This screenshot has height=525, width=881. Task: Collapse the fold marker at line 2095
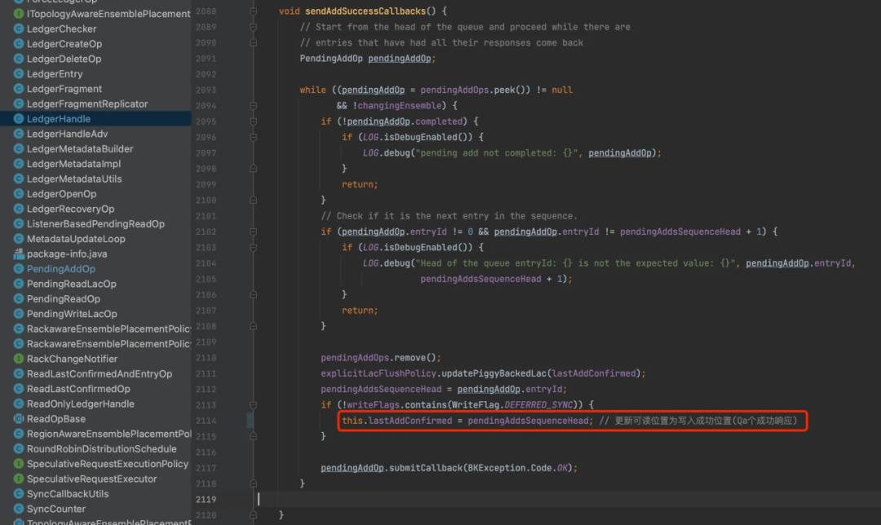[x=254, y=121]
